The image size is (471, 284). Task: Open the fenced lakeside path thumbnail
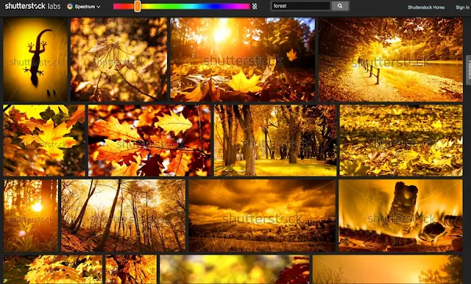[x=391, y=59]
